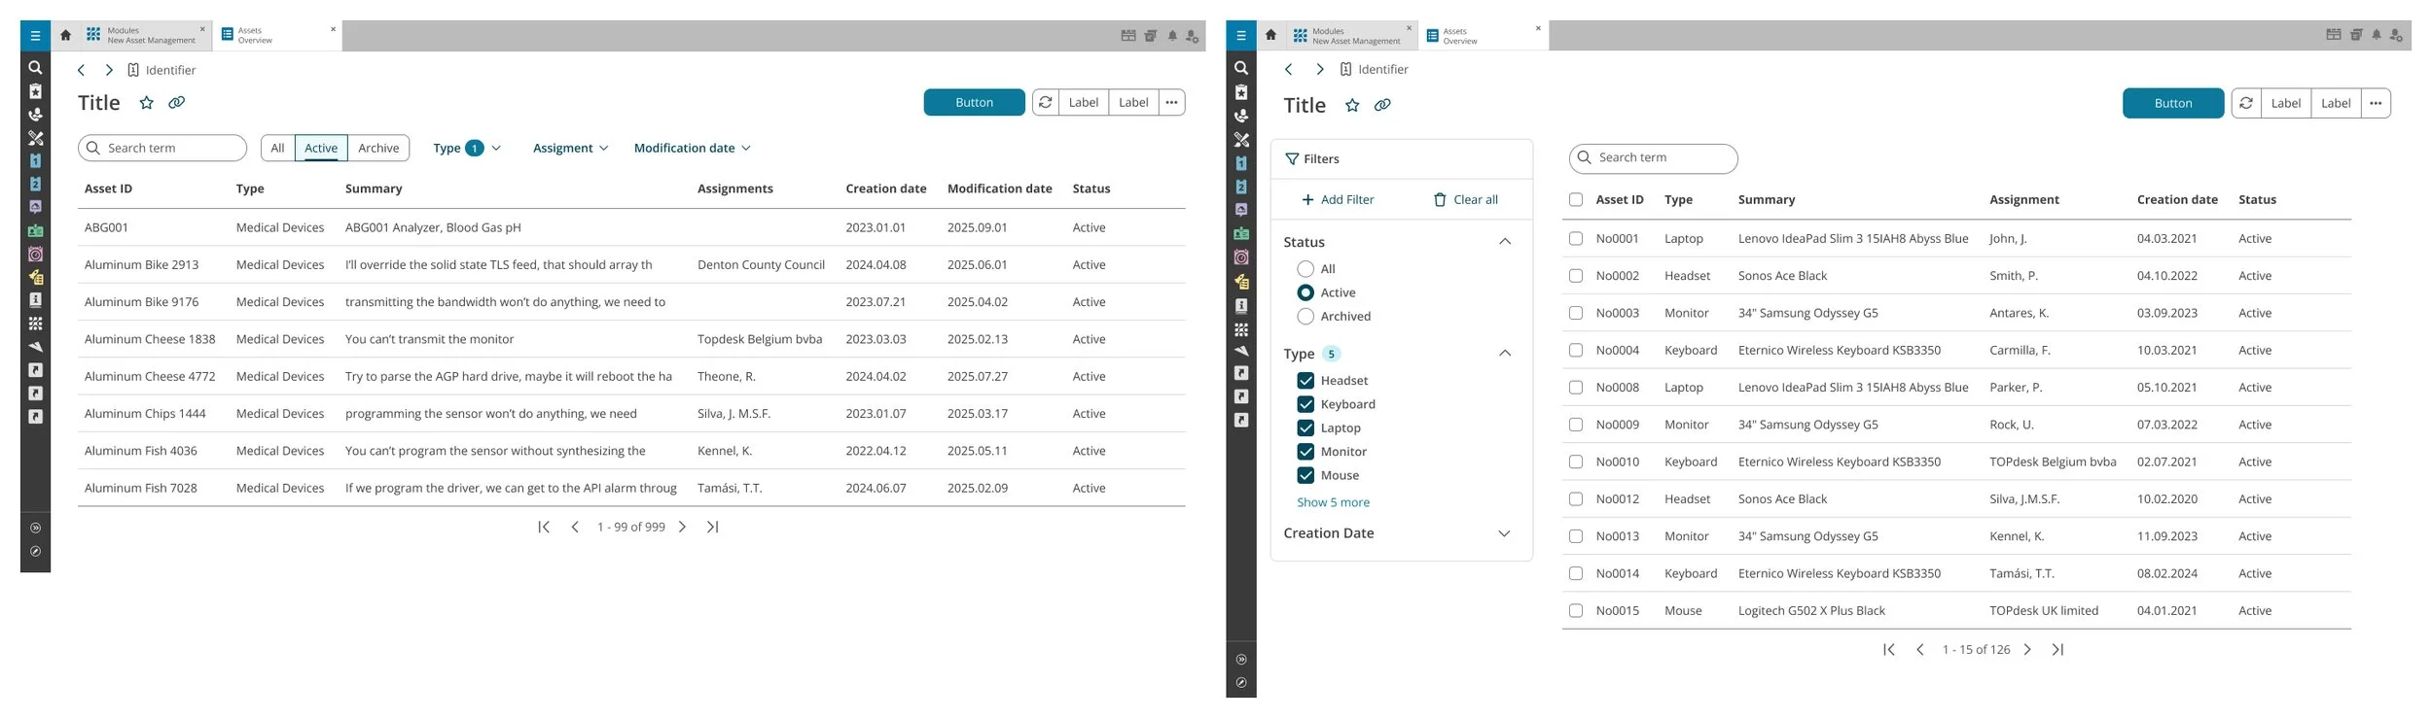This screenshot has width=2432, height=718.
Task: Click refresh icon button in left mockup
Action: (x=1046, y=102)
